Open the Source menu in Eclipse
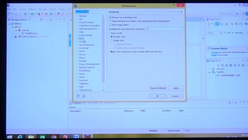 pos(22,9)
